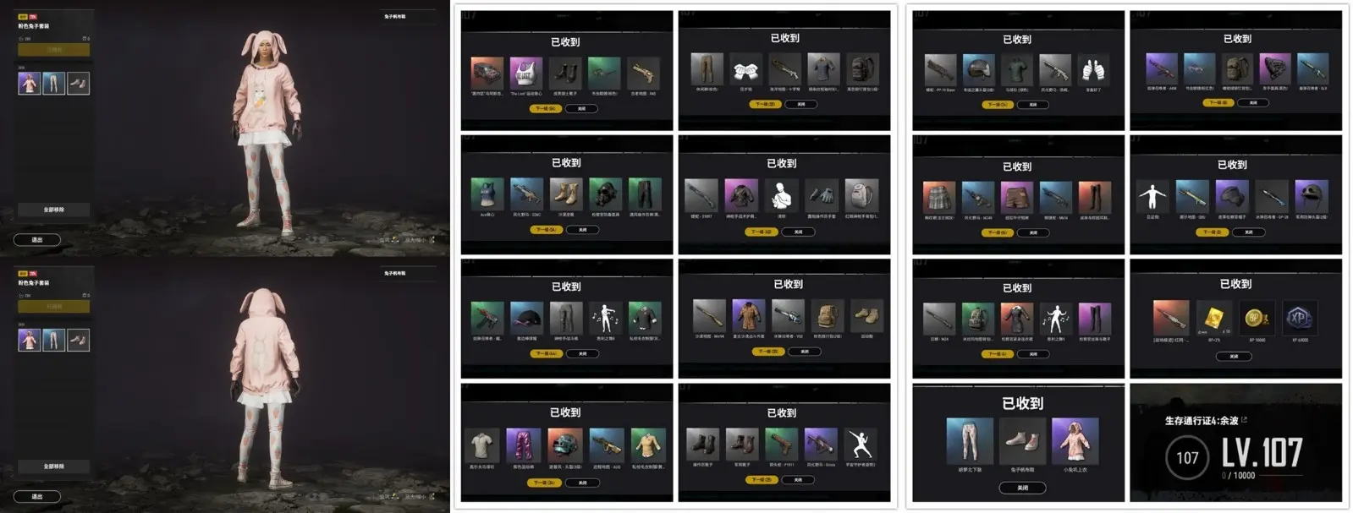Select the 胡萝卜下装 leggings reward icon
This screenshot has width=1353, height=513.
point(970,440)
